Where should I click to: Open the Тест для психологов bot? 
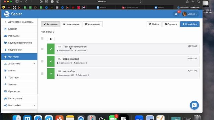[x=75, y=47]
